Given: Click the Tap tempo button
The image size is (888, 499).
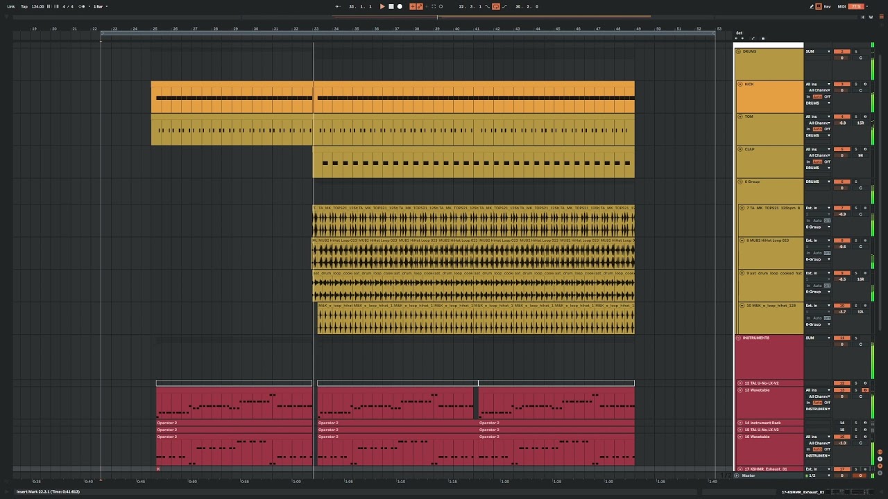Looking at the screenshot, I should pos(24,6).
